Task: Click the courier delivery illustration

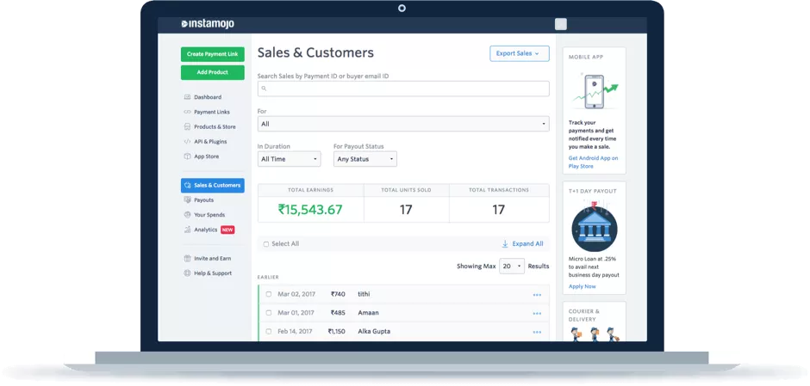Action: tap(594, 334)
